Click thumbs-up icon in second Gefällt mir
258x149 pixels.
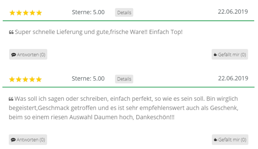click(x=215, y=140)
